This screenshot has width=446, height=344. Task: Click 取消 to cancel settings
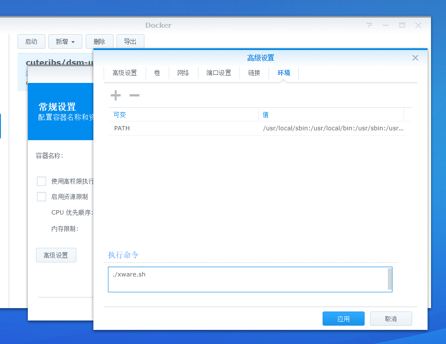(x=391, y=319)
